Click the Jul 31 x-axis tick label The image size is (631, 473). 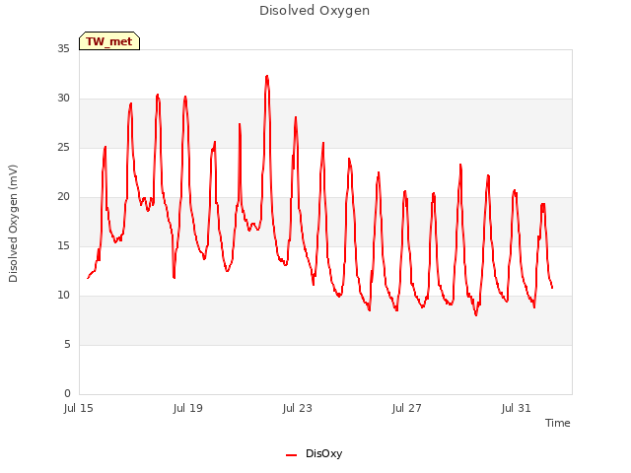click(x=517, y=408)
